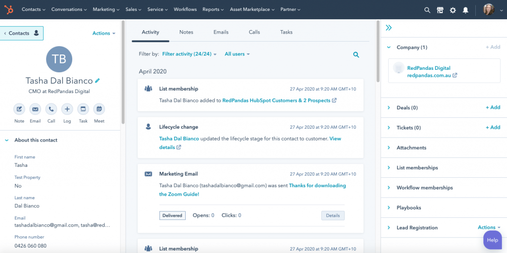
Task: Open the Partner navigation menu
Action: coord(290,9)
